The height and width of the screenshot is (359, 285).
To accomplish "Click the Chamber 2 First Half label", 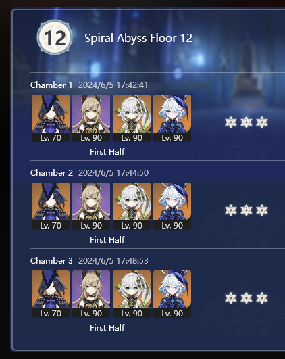I will coord(107,240).
